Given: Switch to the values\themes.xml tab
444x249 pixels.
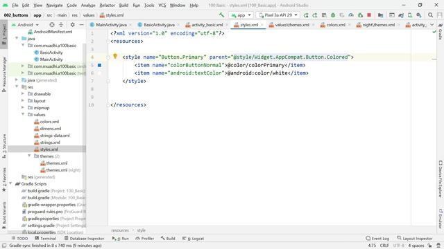Looking at the screenshot, I should click(x=292, y=25).
